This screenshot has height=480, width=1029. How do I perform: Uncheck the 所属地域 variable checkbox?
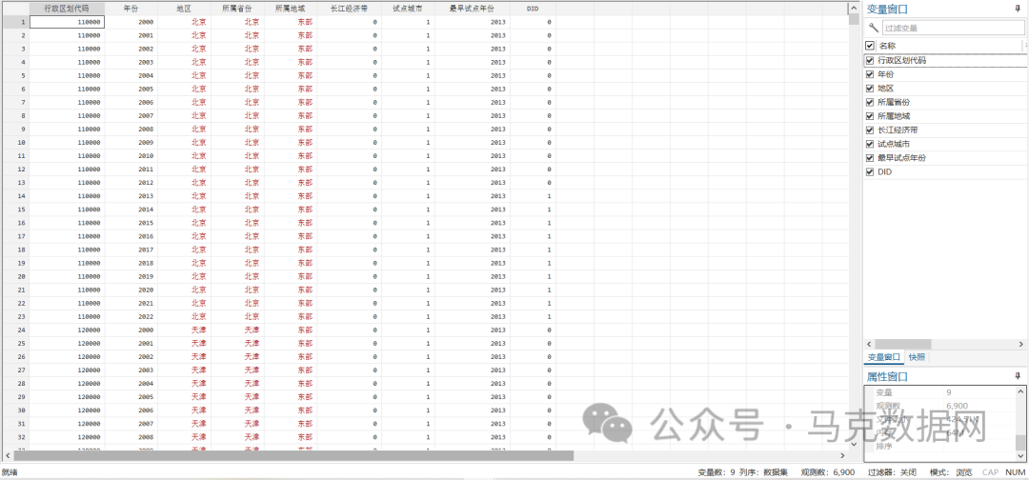point(870,116)
